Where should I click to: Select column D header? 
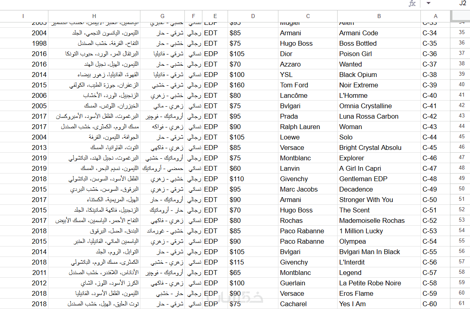(x=253, y=16)
